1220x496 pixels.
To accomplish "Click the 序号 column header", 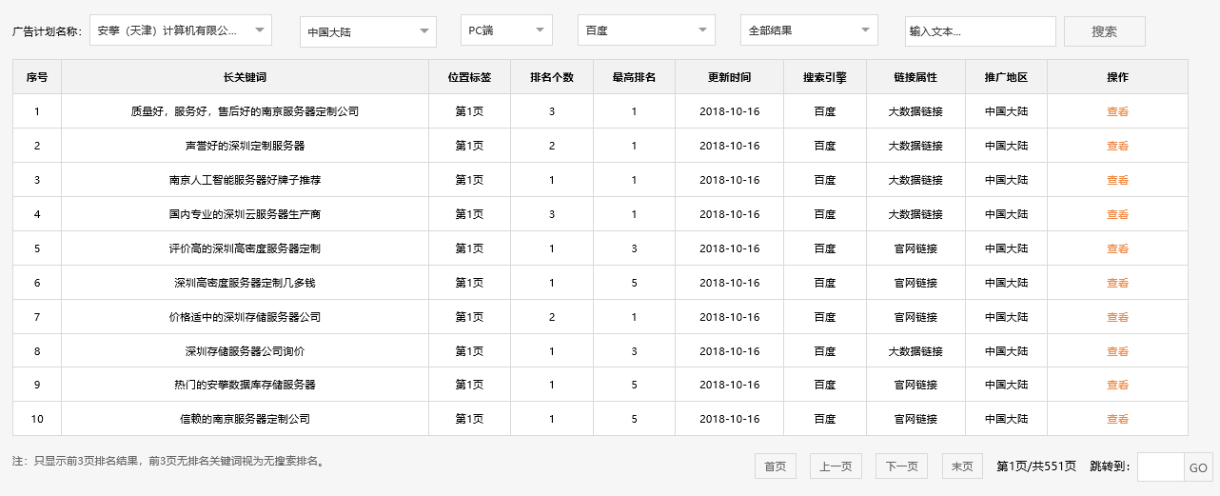I will coord(37,77).
